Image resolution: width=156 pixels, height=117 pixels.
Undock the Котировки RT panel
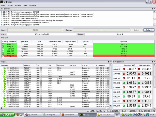coord(152,62)
